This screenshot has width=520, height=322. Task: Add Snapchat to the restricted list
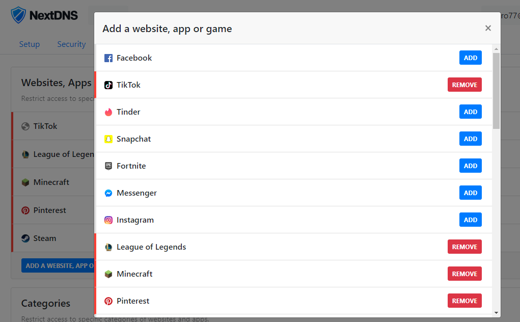(x=470, y=139)
